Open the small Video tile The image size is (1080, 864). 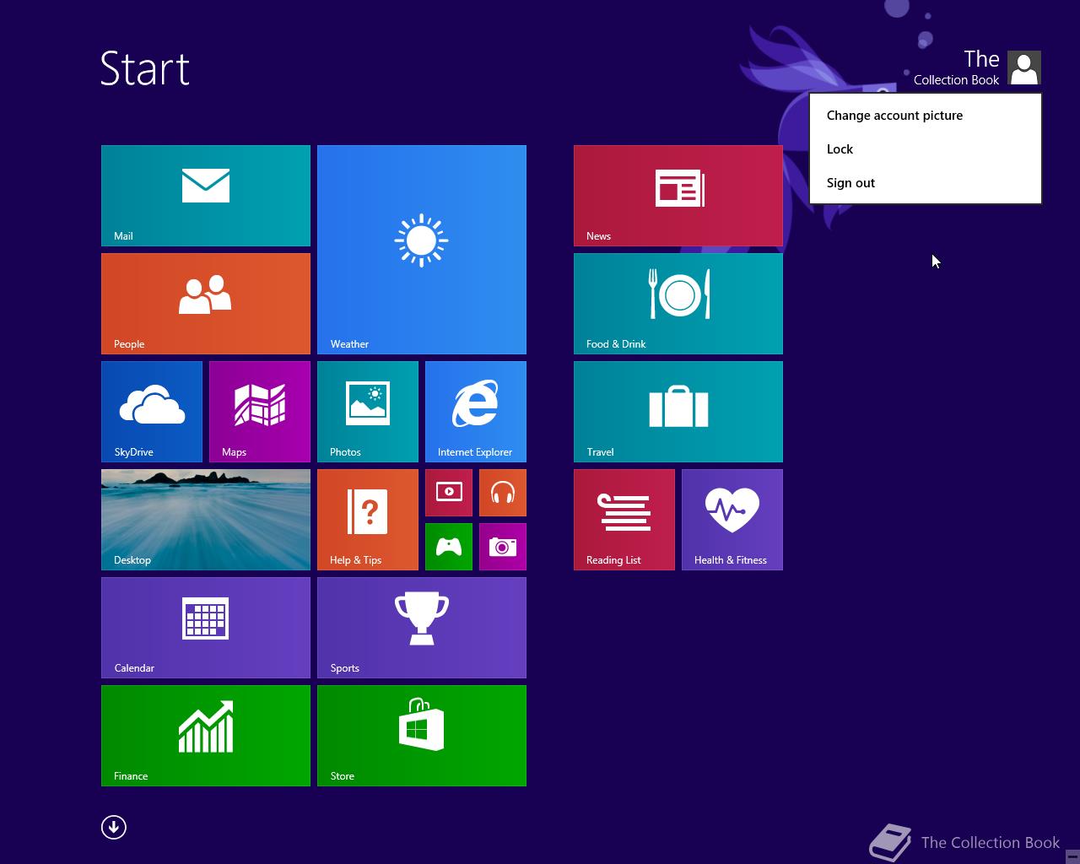point(449,493)
